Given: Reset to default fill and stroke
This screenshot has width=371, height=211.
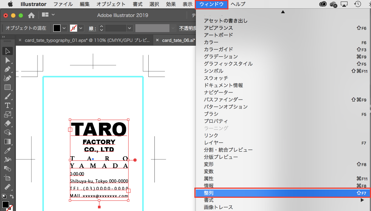Looking at the screenshot, I should click(4, 197).
